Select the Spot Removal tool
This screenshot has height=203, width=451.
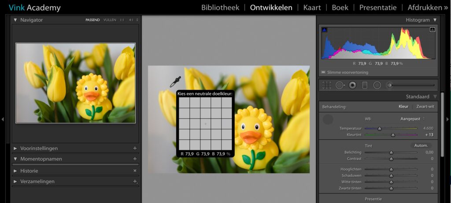[x=340, y=85]
